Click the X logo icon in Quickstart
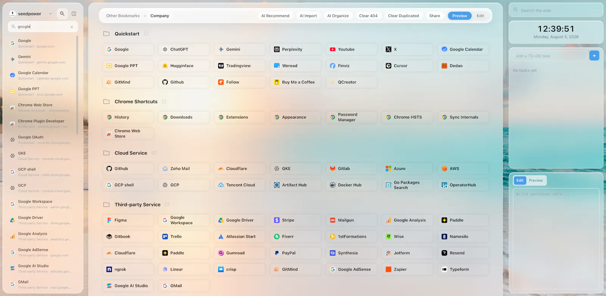606x296 pixels. [x=389, y=49]
